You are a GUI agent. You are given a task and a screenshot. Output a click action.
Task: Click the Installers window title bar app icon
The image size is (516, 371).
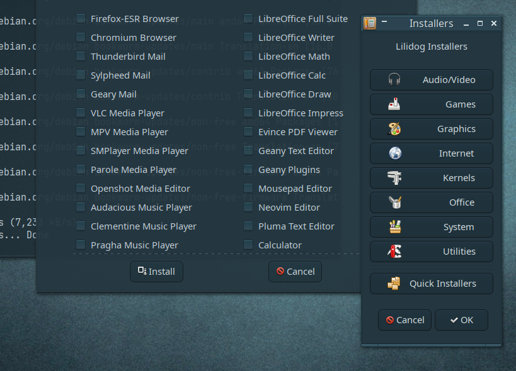click(370, 23)
